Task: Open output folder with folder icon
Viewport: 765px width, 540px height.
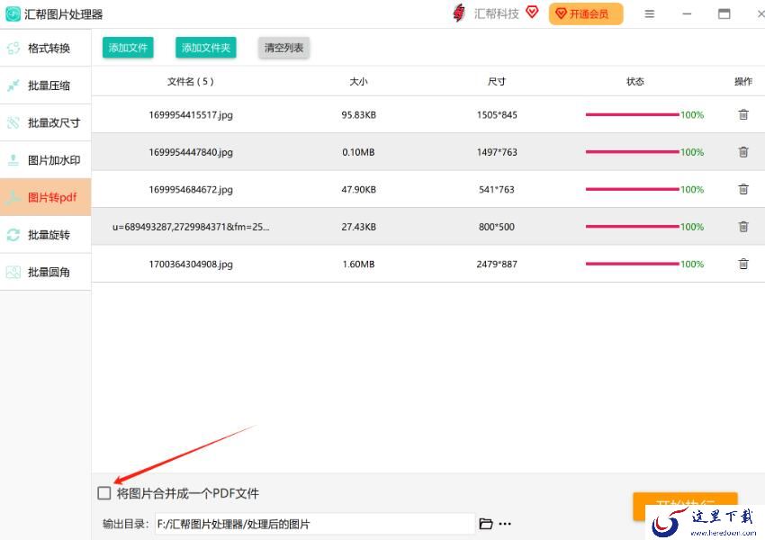Action: pyautogui.click(x=486, y=524)
